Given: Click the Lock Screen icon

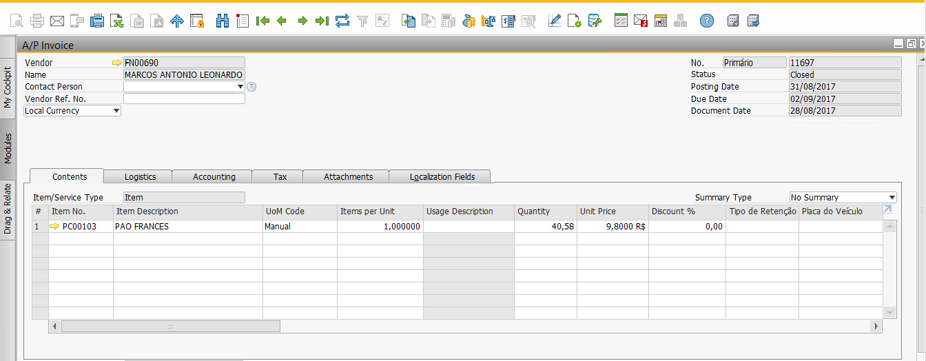Looking at the screenshot, I should (197, 21).
